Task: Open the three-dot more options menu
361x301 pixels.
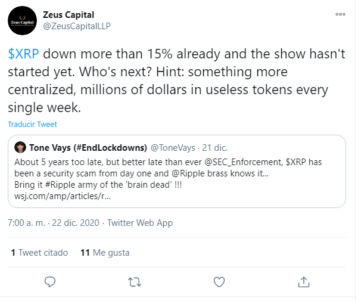Action: [x=340, y=14]
